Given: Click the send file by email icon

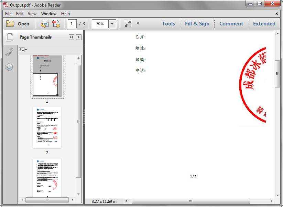Looking at the screenshot, I should 44,23.
